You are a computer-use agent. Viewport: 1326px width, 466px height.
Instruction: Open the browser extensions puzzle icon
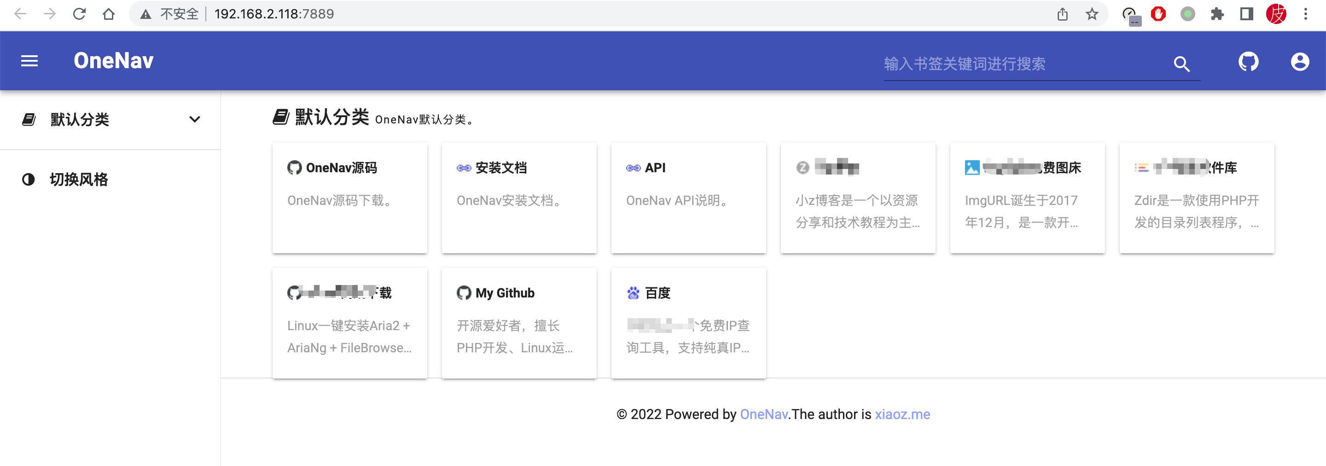tap(1217, 14)
